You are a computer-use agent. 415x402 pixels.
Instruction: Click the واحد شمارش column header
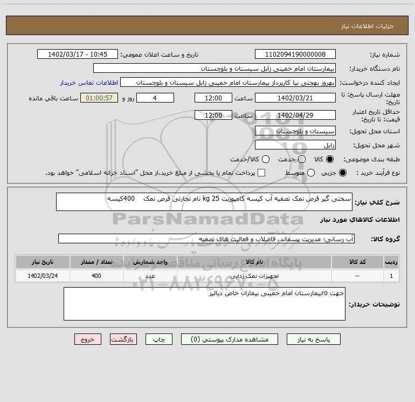click(x=150, y=262)
